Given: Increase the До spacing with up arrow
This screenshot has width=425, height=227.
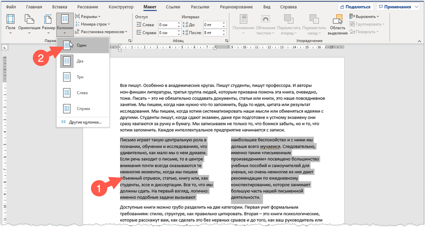Looking at the screenshot, I should (x=224, y=23).
